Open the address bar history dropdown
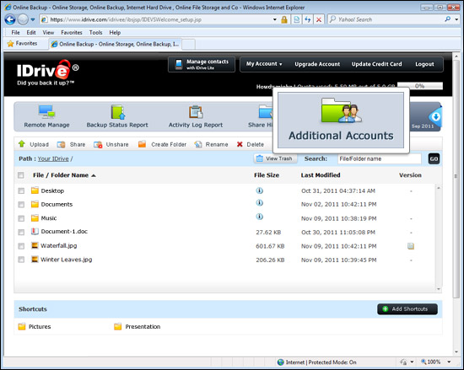The image size is (464, 370). (275, 19)
